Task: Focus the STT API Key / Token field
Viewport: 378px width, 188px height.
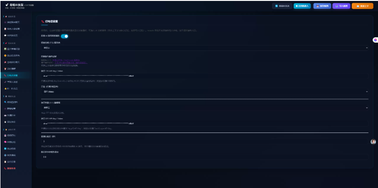Action: (x=204, y=123)
